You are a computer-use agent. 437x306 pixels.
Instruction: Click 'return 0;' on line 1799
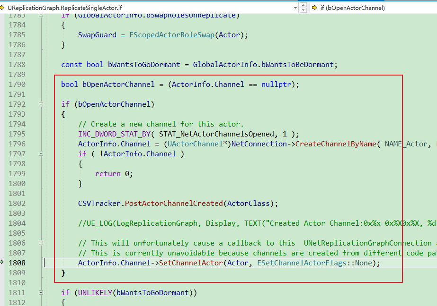(114, 174)
